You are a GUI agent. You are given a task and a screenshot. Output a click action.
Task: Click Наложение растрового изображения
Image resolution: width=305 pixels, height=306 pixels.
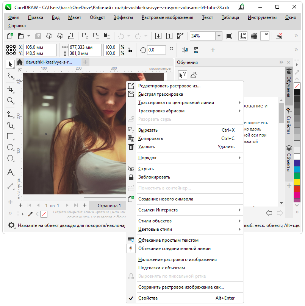coord(185,259)
